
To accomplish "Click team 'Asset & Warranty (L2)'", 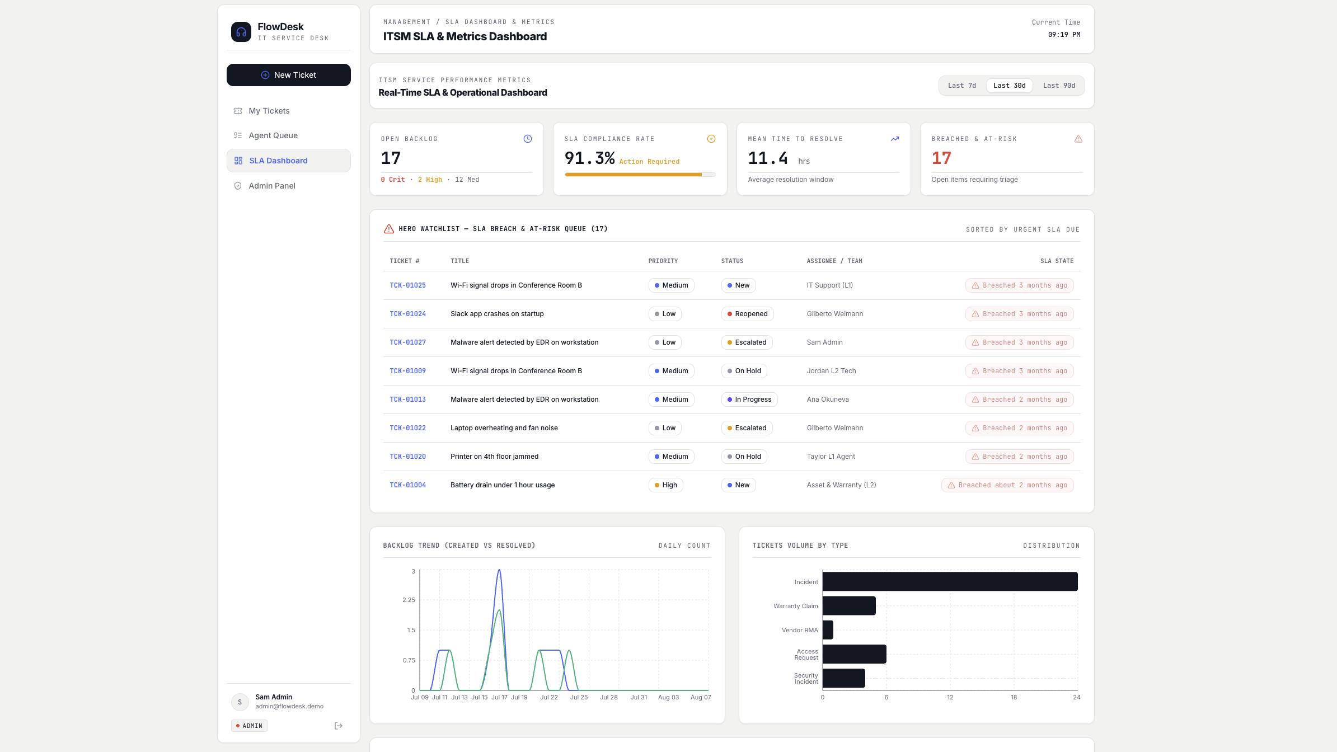I will coord(841,485).
